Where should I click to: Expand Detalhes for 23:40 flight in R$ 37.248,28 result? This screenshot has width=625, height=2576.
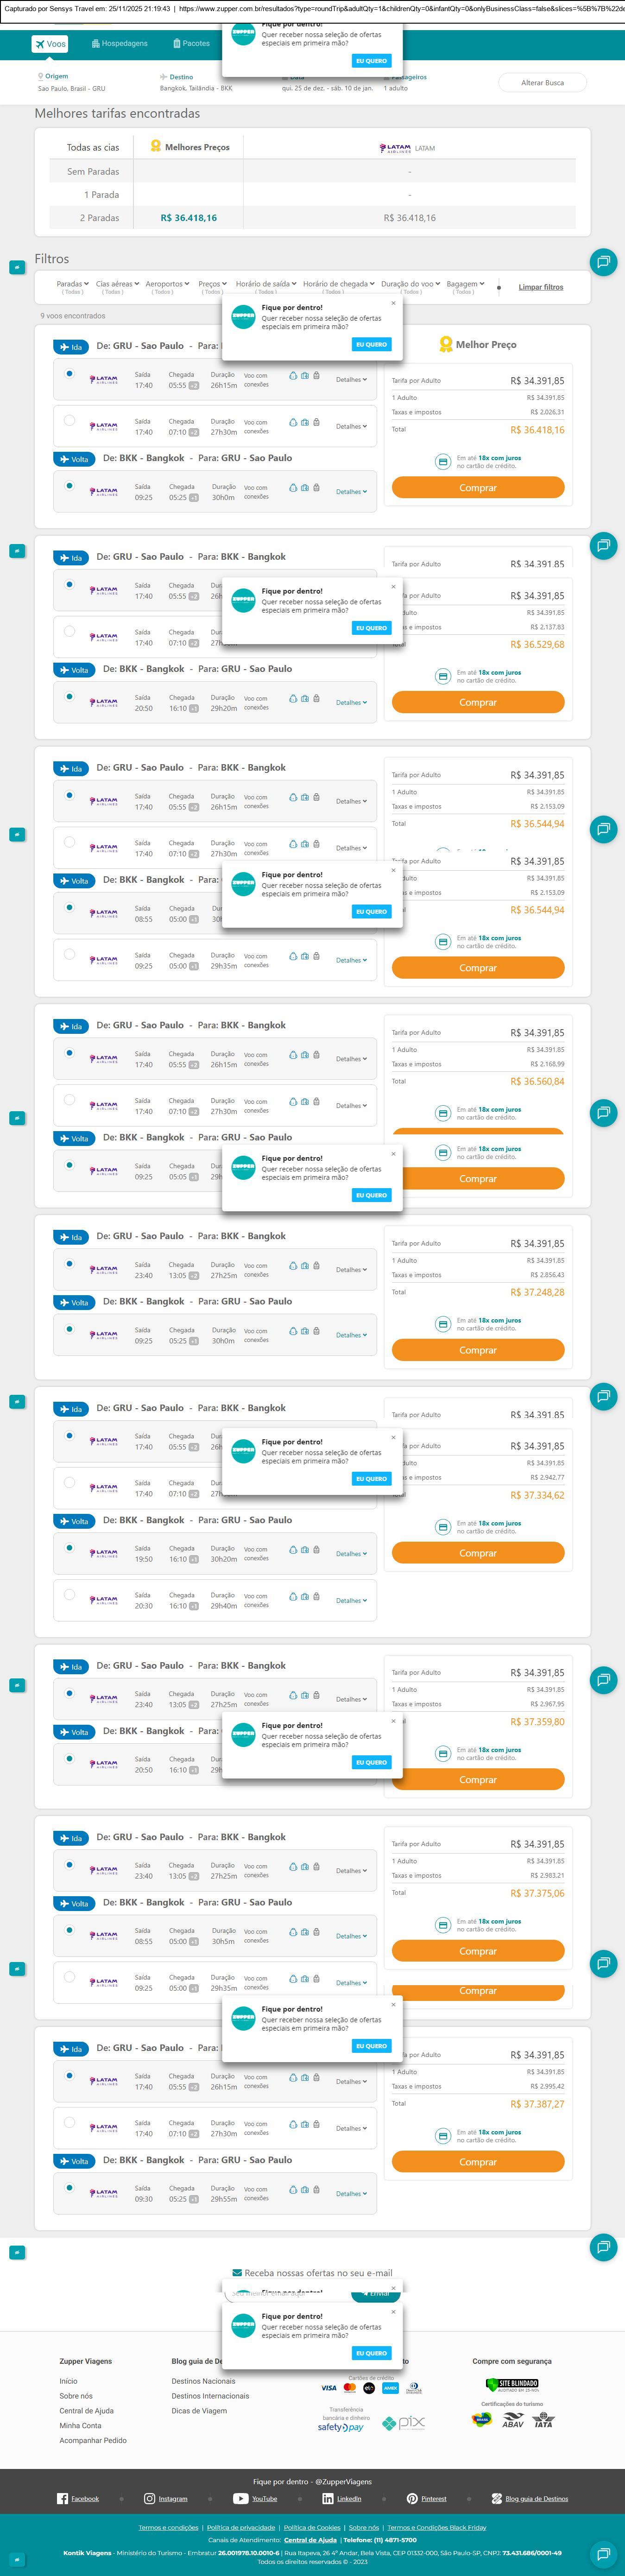pyautogui.click(x=351, y=1270)
